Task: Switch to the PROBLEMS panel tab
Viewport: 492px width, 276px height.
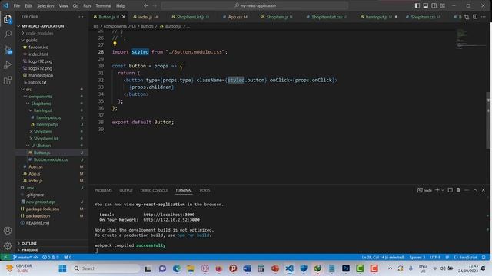Action: pos(103,190)
